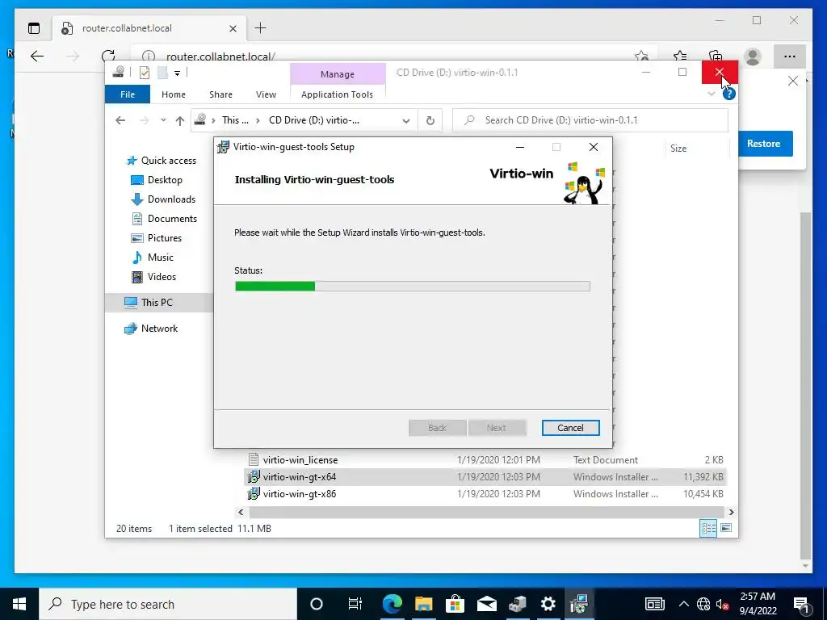Click the New folder quick access icon
827x620 pixels.
tap(162, 73)
